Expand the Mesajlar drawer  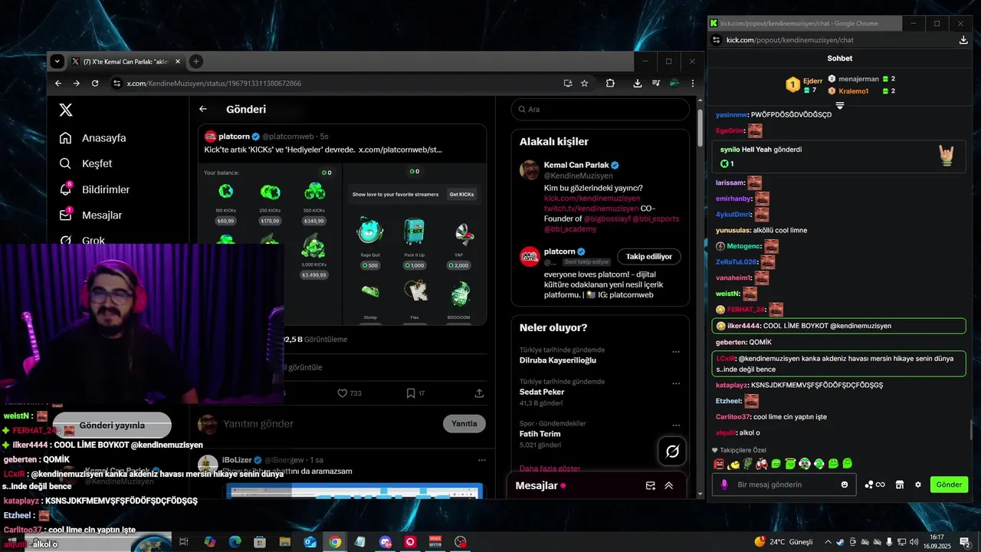pyautogui.click(x=669, y=485)
